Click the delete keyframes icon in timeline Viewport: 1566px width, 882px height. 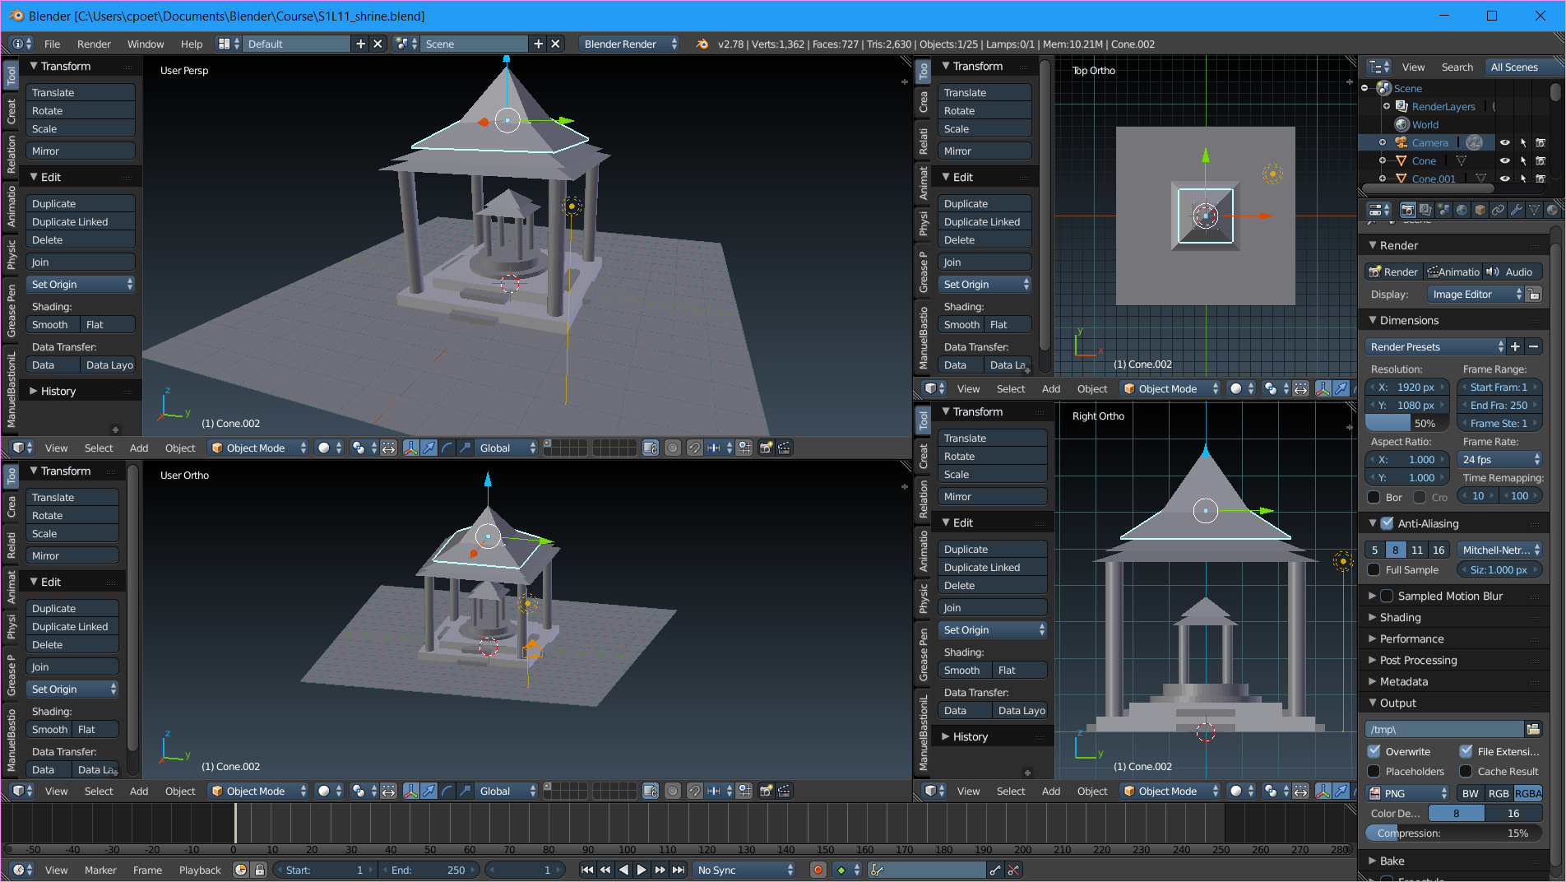pyautogui.click(x=1014, y=870)
